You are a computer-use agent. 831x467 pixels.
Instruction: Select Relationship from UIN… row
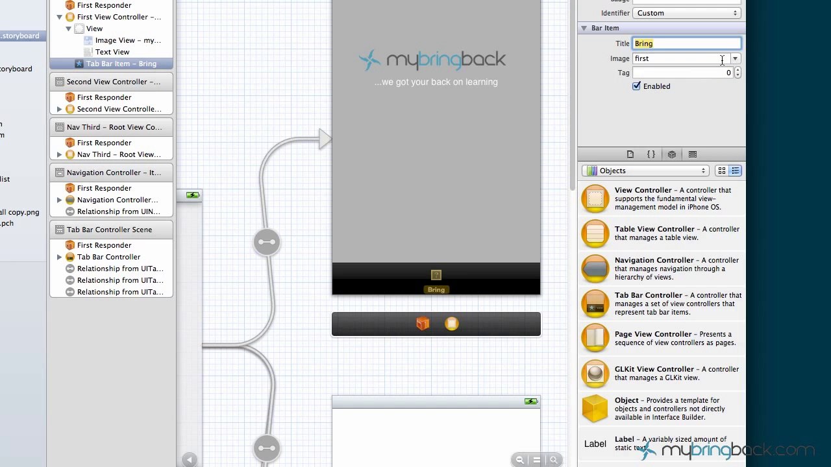pyautogui.click(x=112, y=211)
